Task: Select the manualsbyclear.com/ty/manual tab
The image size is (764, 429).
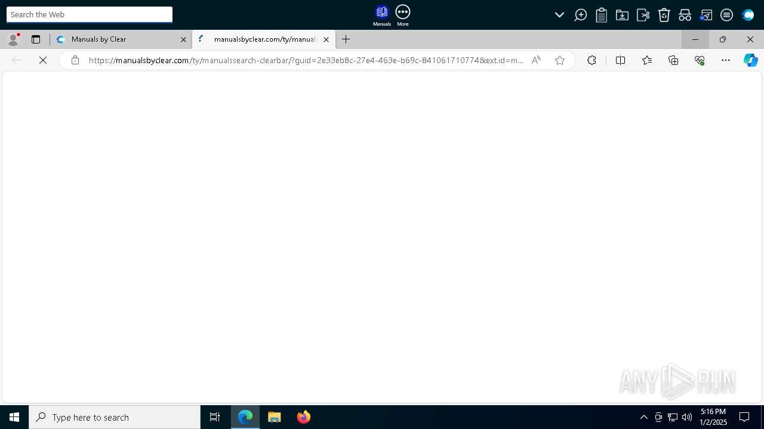Action: pyautogui.click(x=264, y=39)
